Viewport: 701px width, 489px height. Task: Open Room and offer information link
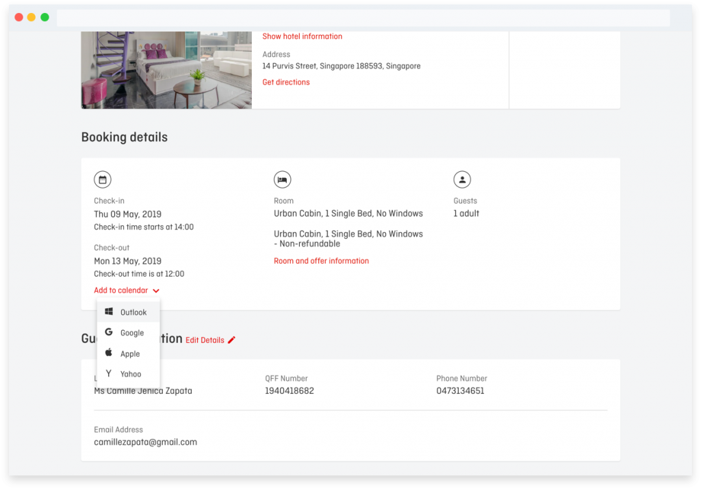[322, 261]
